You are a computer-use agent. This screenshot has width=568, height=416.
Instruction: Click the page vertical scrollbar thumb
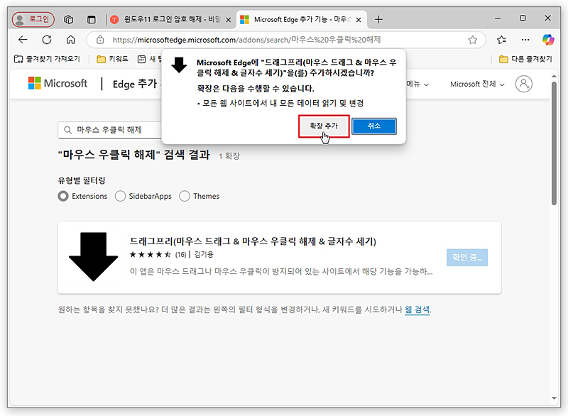(x=554, y=143)
